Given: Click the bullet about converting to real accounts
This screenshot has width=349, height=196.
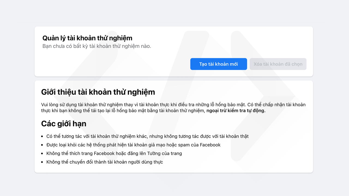Looking at the screenshot, I should (105, 162).
